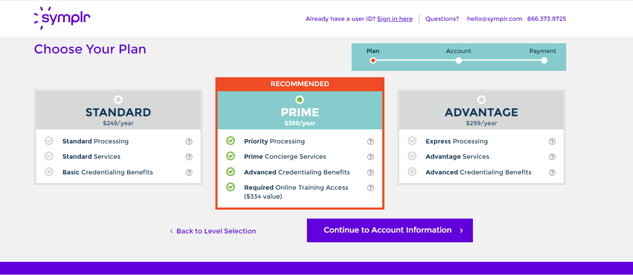633x275 pixels.
Task: Click the Sign in here link
Action: [395, 19]
